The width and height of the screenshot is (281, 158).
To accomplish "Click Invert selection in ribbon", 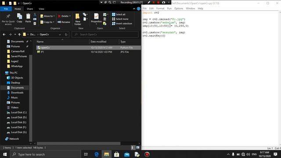I will pos(122,23).
